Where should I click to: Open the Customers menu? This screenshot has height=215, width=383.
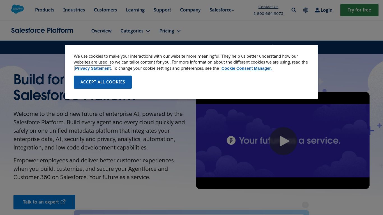coord(105,10)
